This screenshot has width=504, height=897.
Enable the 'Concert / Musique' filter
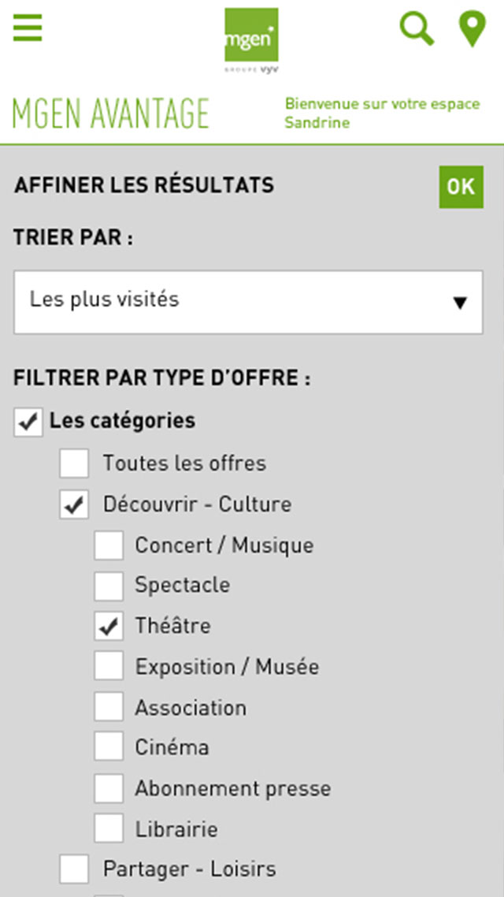(x=109, y=545)
